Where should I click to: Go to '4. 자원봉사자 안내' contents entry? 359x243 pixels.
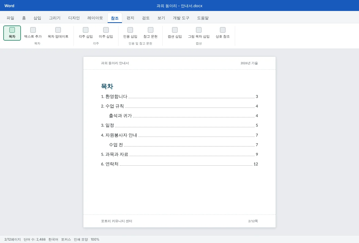pyautogui.click(x=179, y=135)
